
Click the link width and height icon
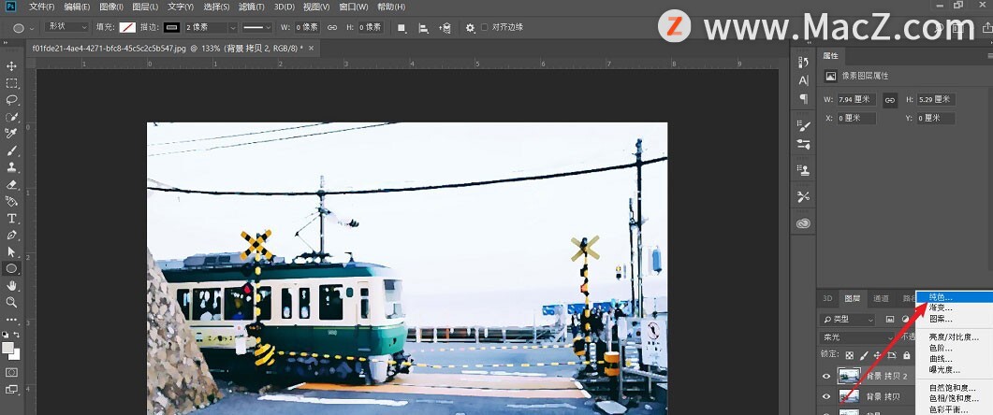click(331, 28)
